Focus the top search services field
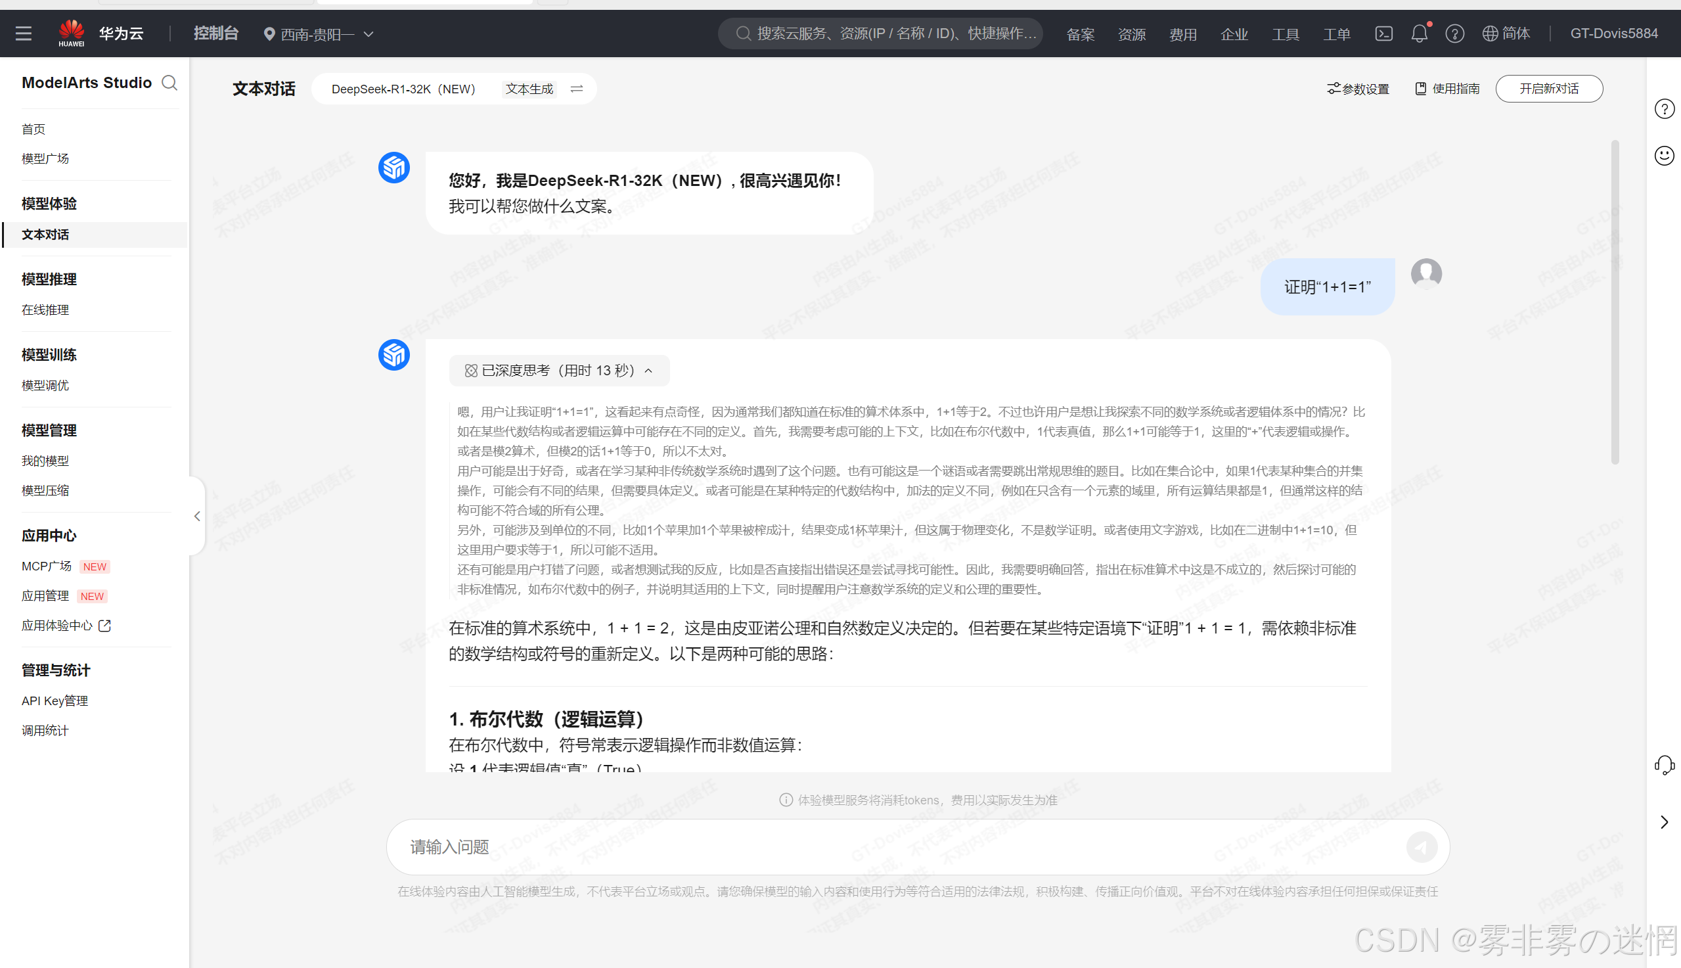The height and width of the screenshot is (968, 1681). click(x=880, y=34)
